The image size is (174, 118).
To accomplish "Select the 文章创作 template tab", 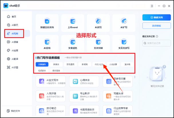I will [42, 65].
